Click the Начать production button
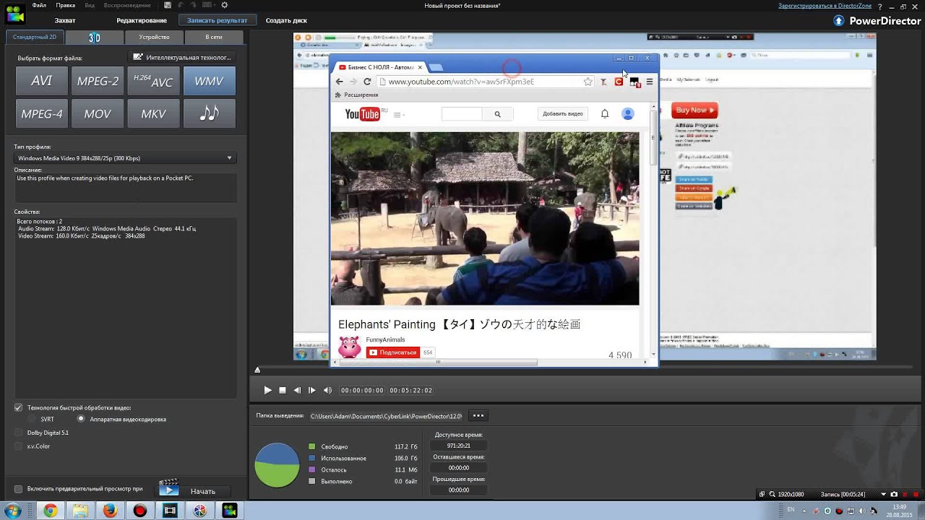Image resolution: width=925 pixels, height=520 pixels. point(194,490)
